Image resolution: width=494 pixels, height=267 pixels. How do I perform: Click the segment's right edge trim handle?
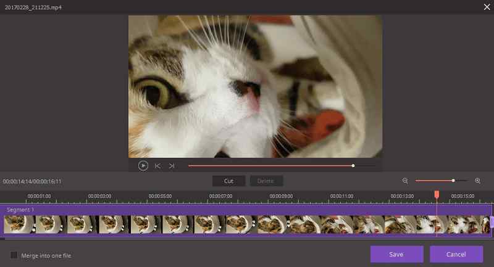tap(492, 222)
